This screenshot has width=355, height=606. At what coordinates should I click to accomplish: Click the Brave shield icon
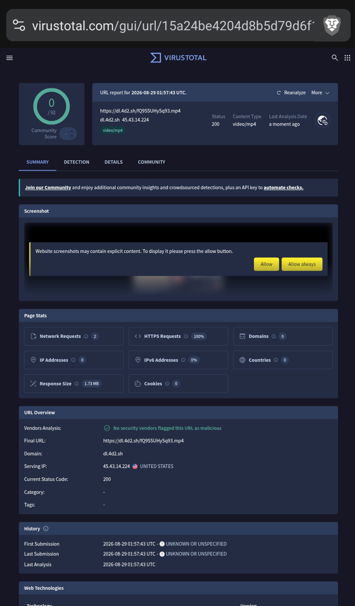(332, 26)
